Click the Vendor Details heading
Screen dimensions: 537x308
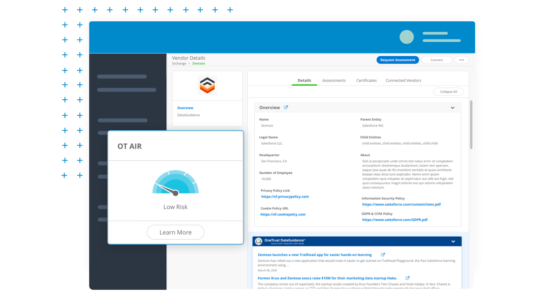[x=189, y=58]
